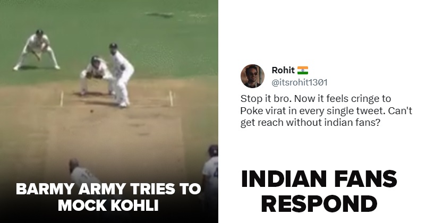Open the @itsrohit1301 handle link
The height and width of the screenshot is (223, 426).
pos(300,82)
